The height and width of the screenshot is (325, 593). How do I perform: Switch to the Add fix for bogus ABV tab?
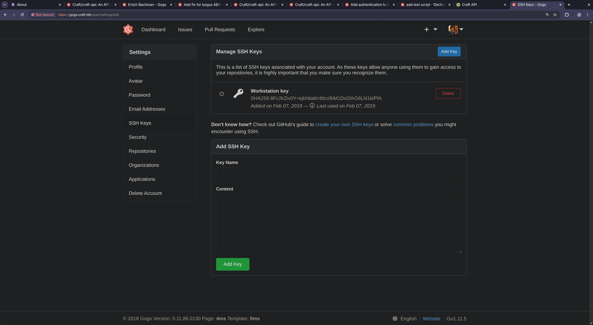coord(203,4)
